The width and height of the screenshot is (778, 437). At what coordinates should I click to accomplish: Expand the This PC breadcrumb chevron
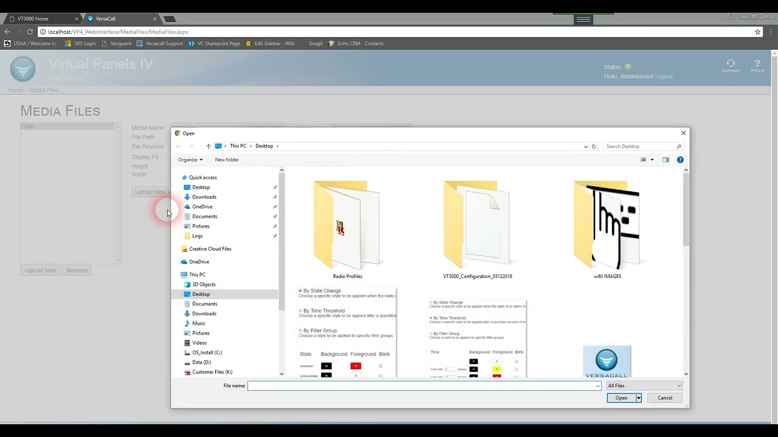point(250,146)
